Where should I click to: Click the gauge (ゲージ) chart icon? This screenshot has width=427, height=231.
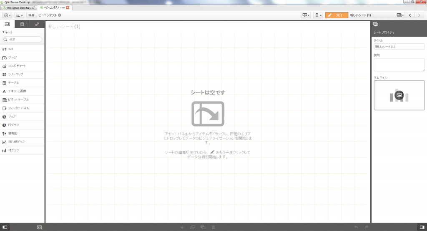(4, 57)
